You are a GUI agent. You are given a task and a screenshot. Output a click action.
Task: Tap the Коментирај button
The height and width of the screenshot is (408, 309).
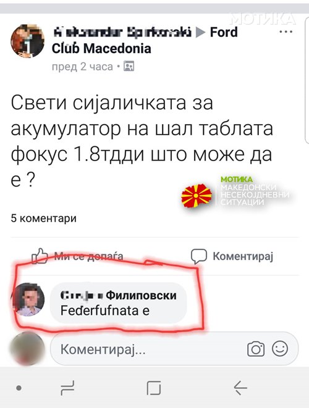[232, 256]
